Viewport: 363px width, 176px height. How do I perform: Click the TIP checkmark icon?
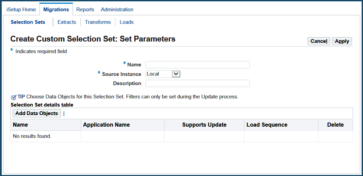click(x=14, y=97)
